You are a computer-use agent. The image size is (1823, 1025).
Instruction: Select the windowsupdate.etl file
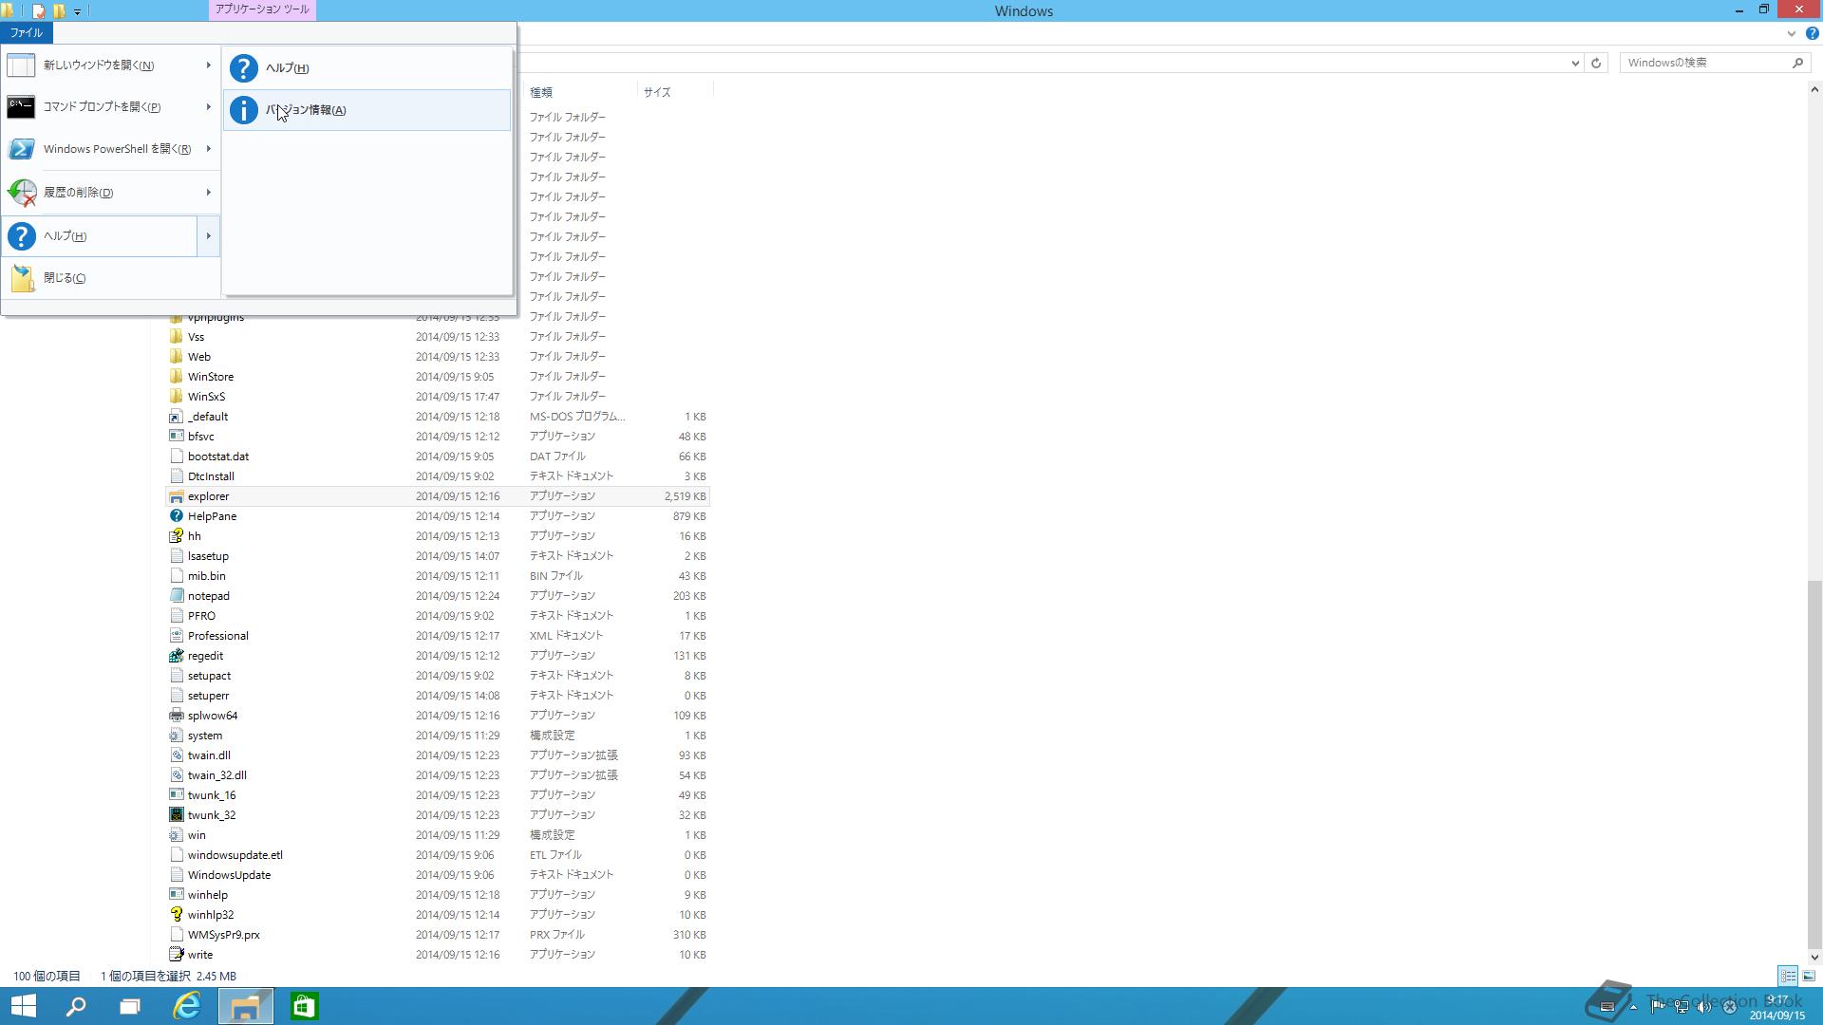(438, 855)
